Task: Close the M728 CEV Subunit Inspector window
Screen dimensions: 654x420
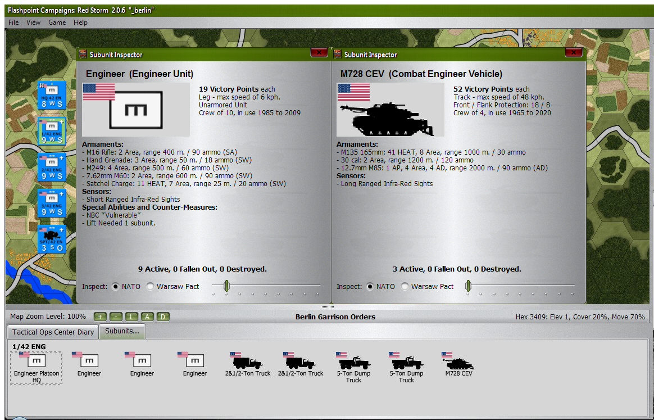Action: coord(574,52)
